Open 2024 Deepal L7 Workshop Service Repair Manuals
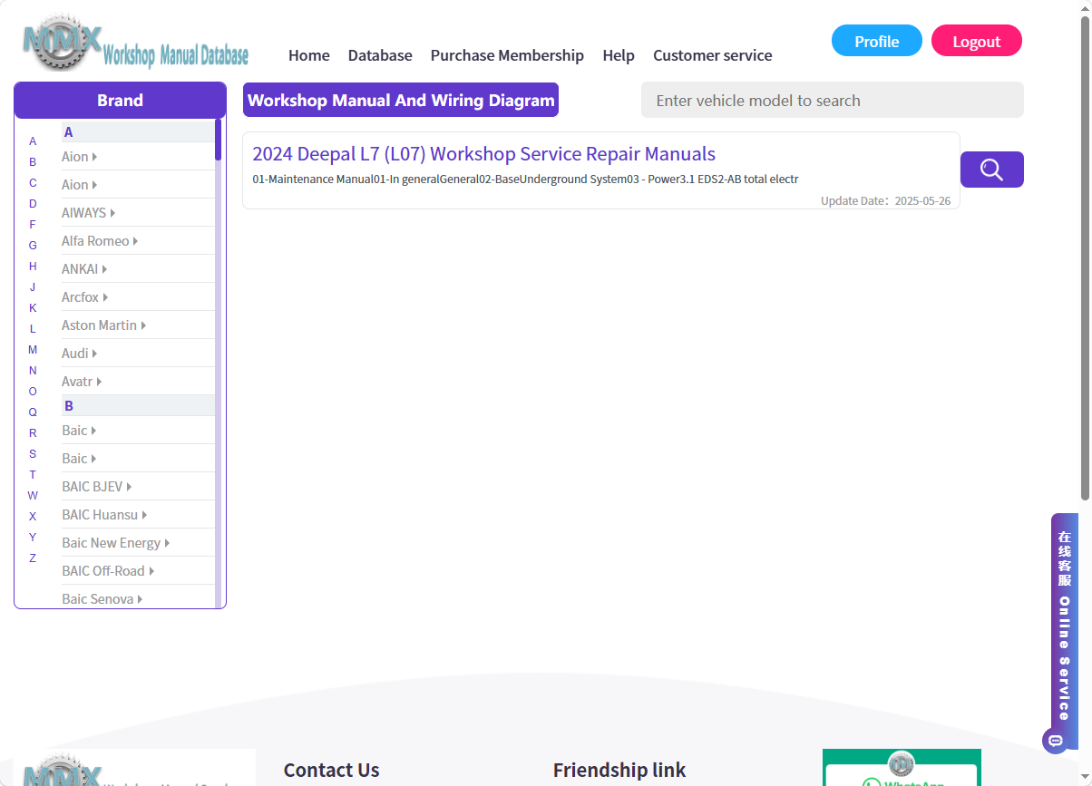The height and width of the screenshot is (786, 1092). pyautogui.click(x=483, y=154)
